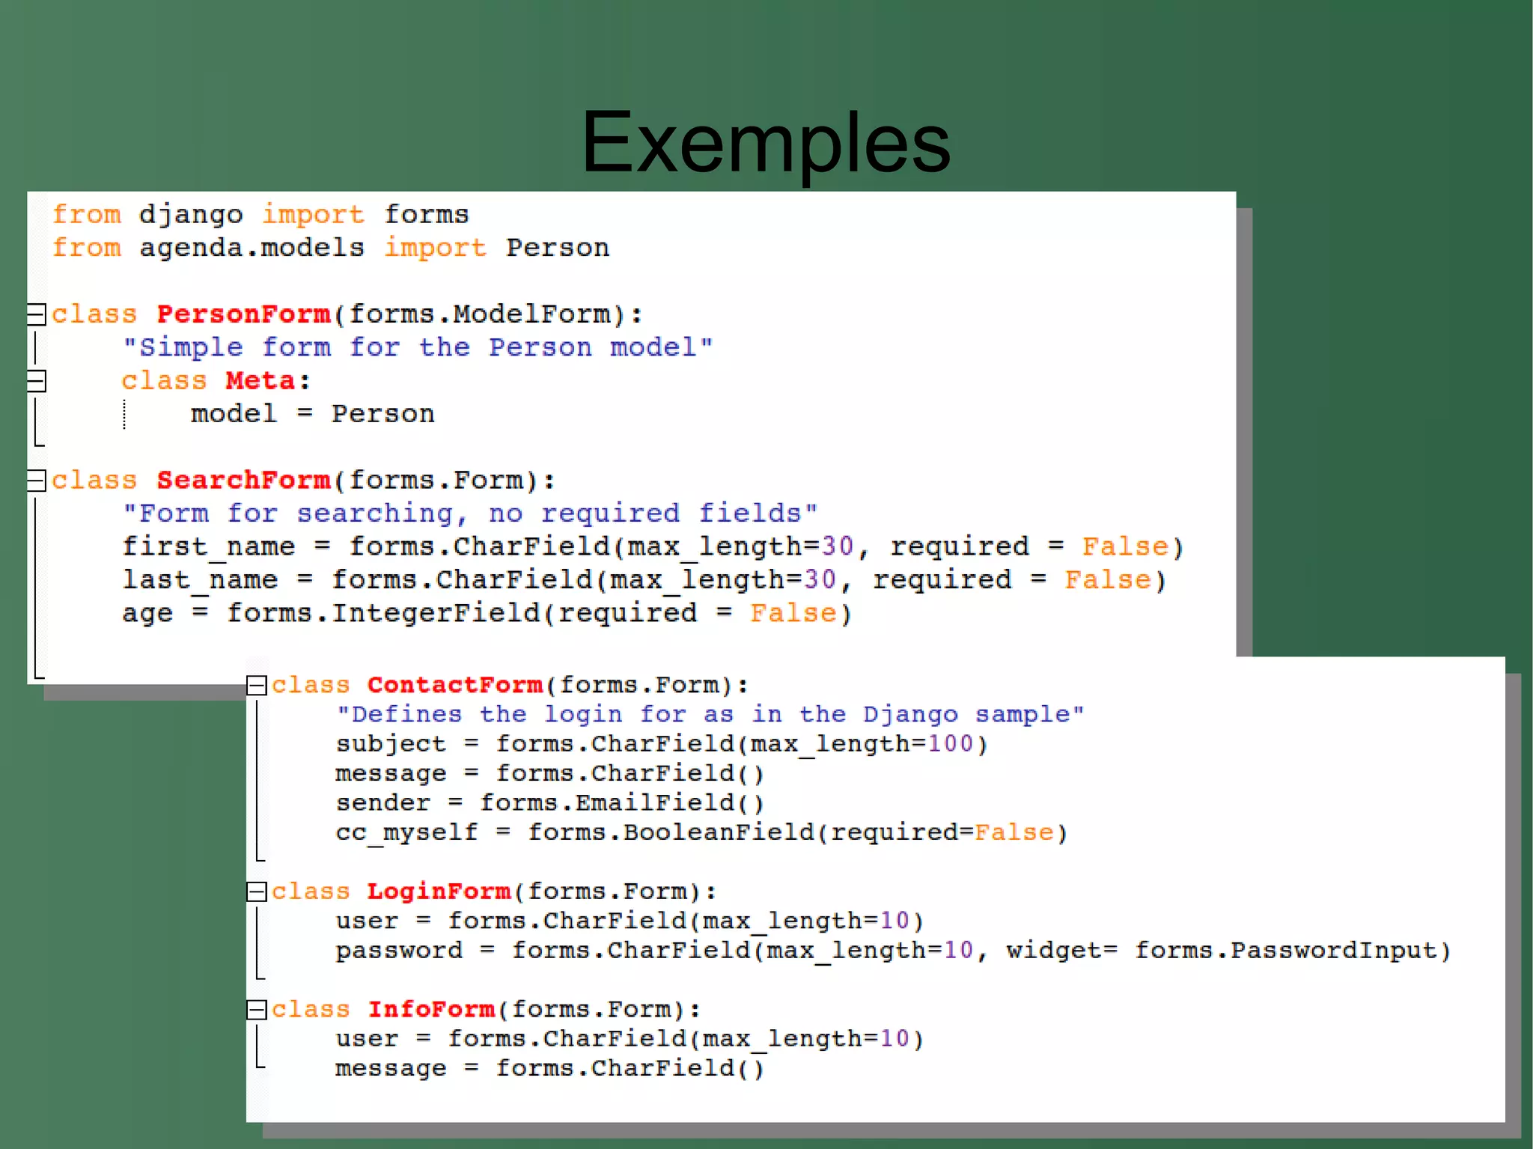Click the "subject = forms.CharField(max_length=100)" line
Image resolution: width=1533 pixels, height=1149 pixels.
point(662,745)
